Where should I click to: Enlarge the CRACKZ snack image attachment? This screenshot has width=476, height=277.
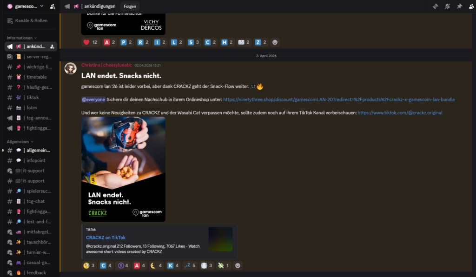[x=123, y=169]
